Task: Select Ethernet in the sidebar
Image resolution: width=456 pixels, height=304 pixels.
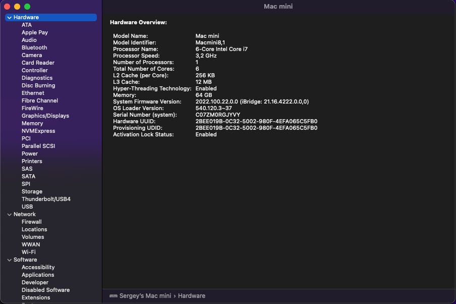Action: tap(33, 93)
